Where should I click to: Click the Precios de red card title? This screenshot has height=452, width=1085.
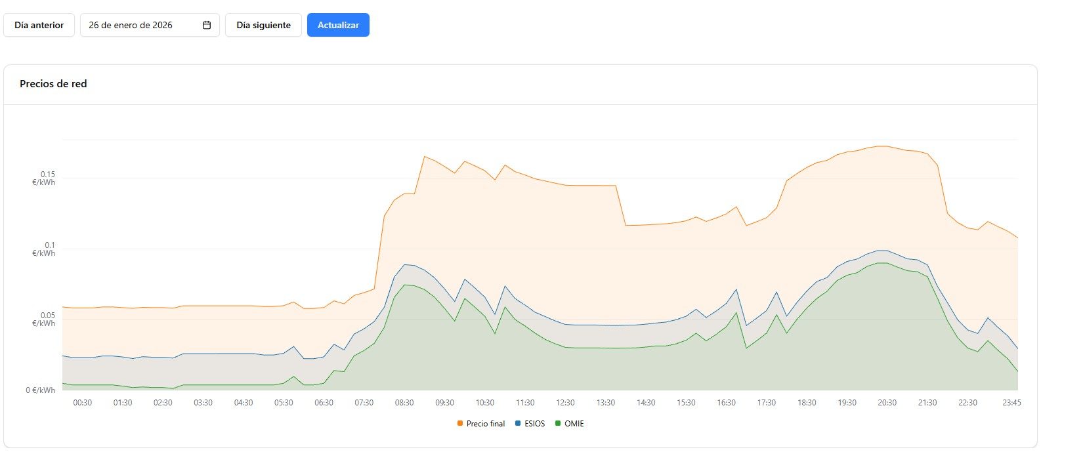53,84
